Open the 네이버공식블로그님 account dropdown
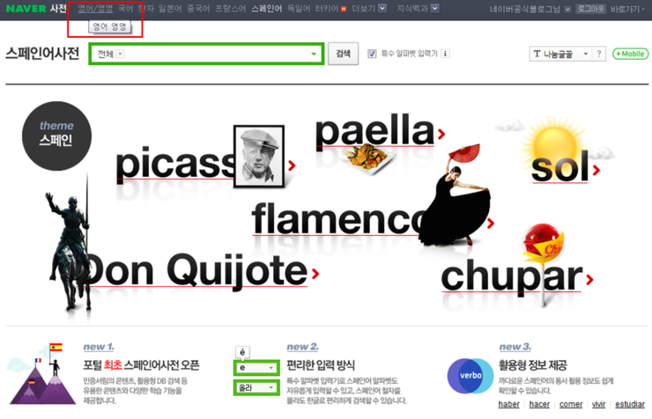Screen dimensions: 652x419 567,9
